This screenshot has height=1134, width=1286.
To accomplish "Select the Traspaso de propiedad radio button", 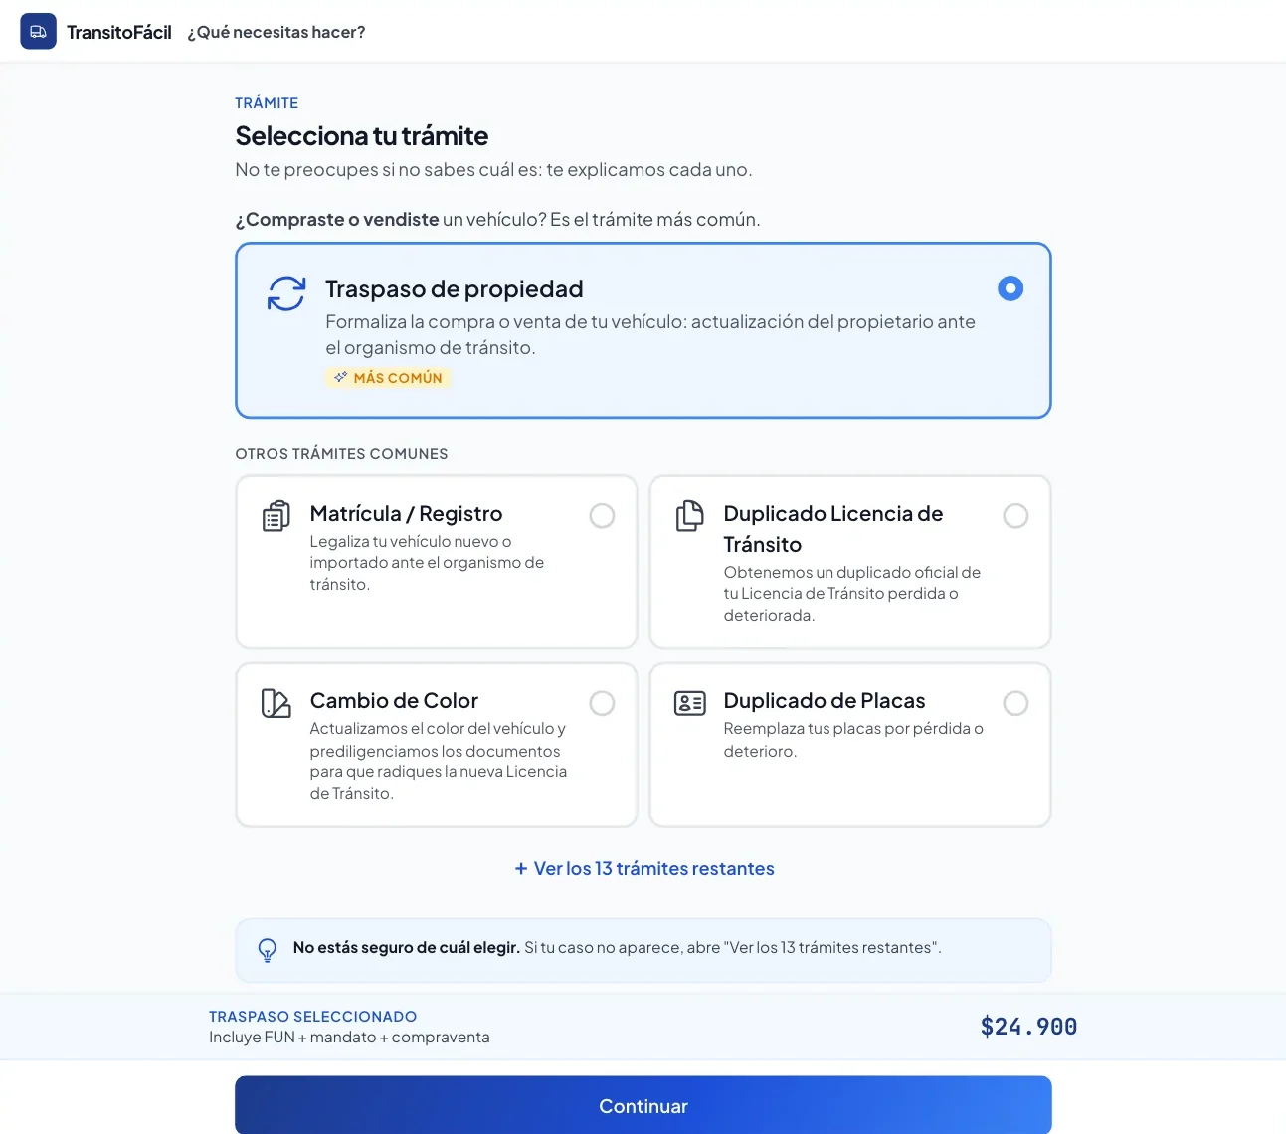I will 1010,288.
